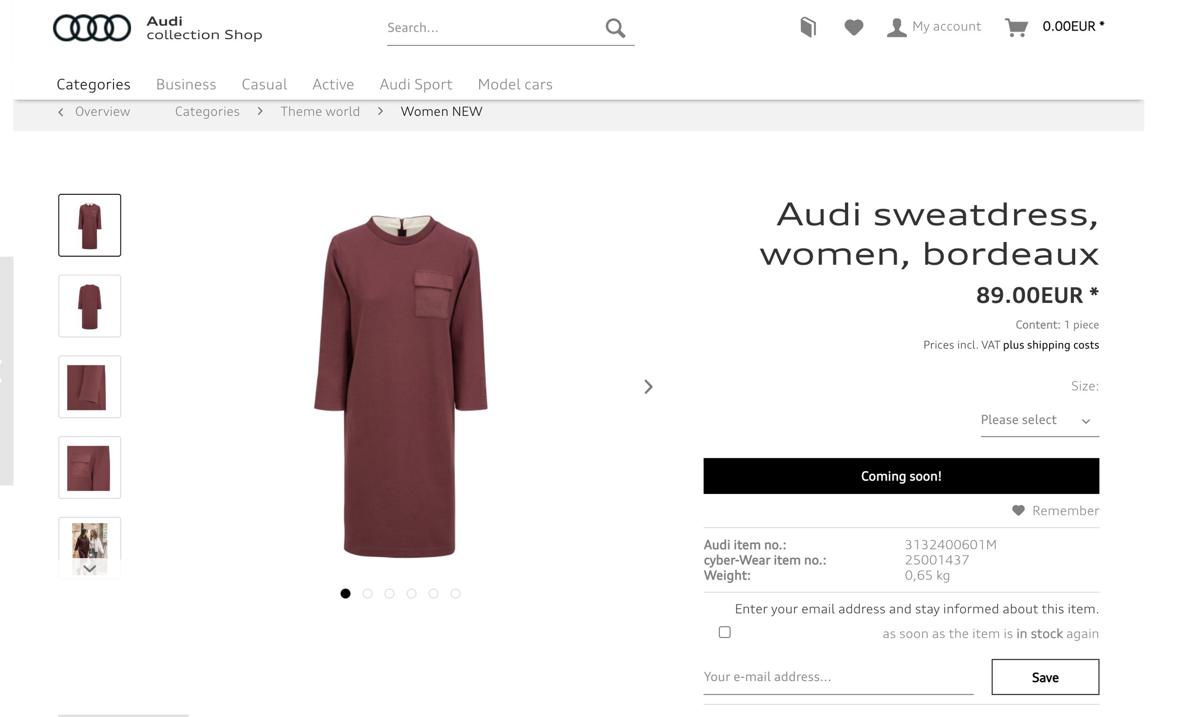Select the second image carousel dot
This screenshot has height=717, width=1182.
[x=367, y=594]
